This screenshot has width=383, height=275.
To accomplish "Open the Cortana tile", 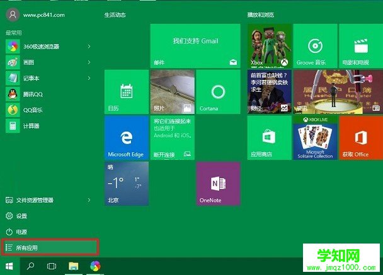I will (219, 92).
